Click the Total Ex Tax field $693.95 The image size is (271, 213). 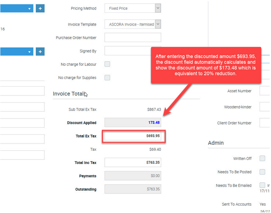pos(133,136)
